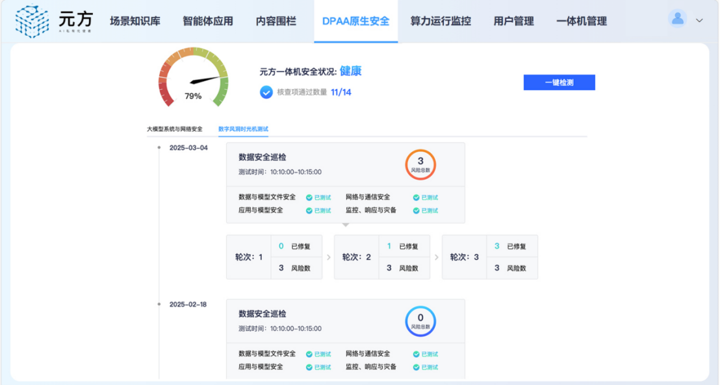This screenshot has height=385, width=720.
Task: Click 3 风险数 in 轮次 1 card
Action: click(x=295, y=268)
